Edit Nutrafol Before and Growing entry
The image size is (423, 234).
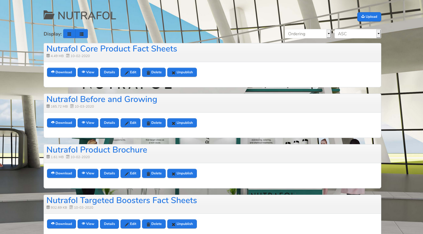point(131,123)
